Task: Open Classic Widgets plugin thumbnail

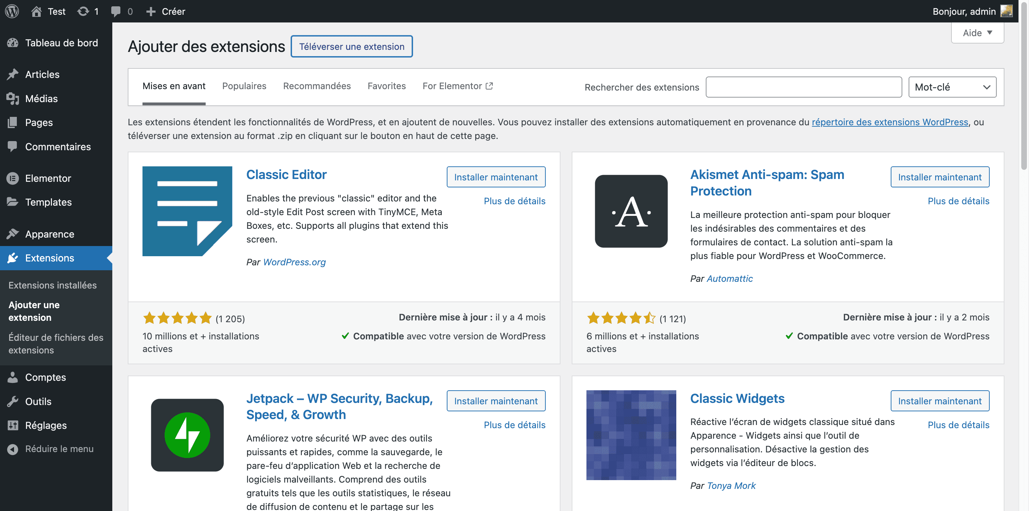Action: (x=631, y=435)
